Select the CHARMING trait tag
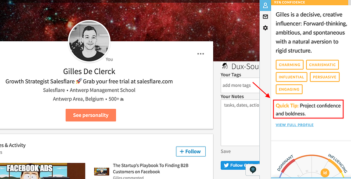Viewport: 351px width, 179px height. [x=290, y=64]
